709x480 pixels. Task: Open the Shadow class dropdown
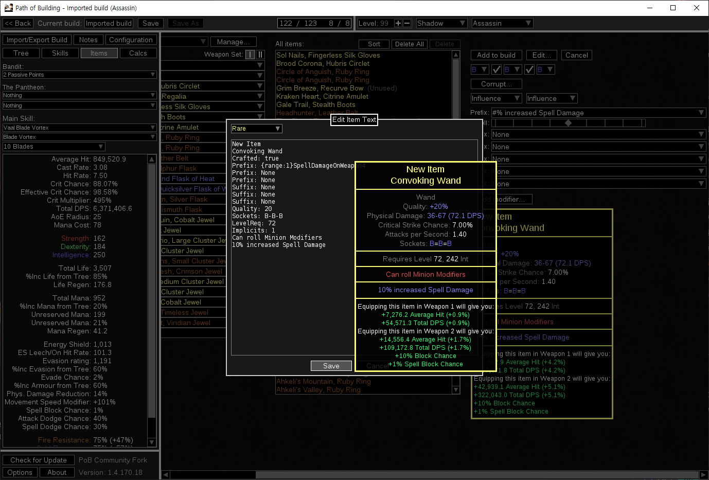tap(441, 23)
